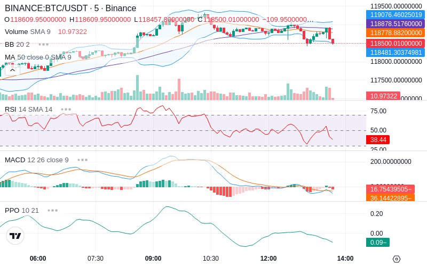Click volume value label 10.97322 on axis
The height and width of the screenshot is (266, 427).
[x=383, y=96]
